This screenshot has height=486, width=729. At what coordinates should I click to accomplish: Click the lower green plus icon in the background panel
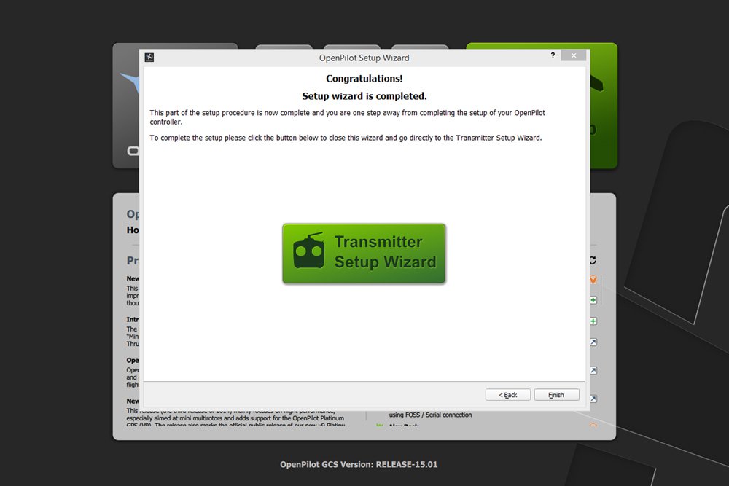[x=593, y=321]
